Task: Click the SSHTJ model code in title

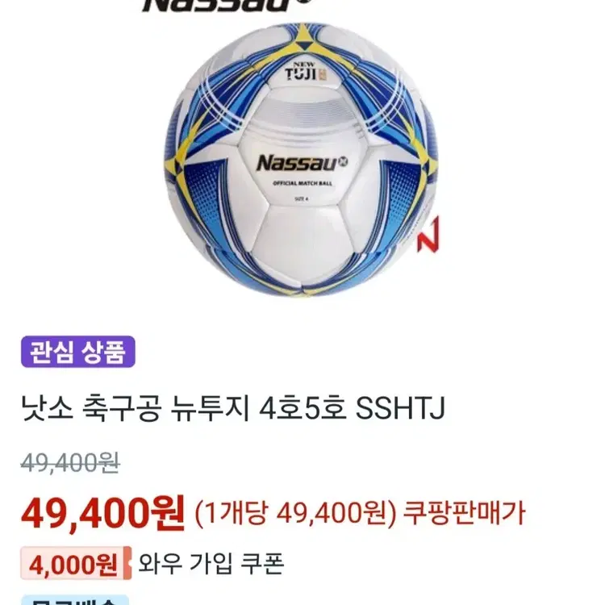Action: [x=400, y=409]
